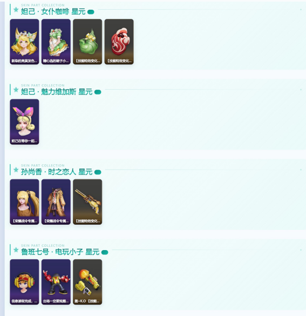
Task: Click the 孙尚香·时之恋人 星元 section title
Action: pos(57,172)
